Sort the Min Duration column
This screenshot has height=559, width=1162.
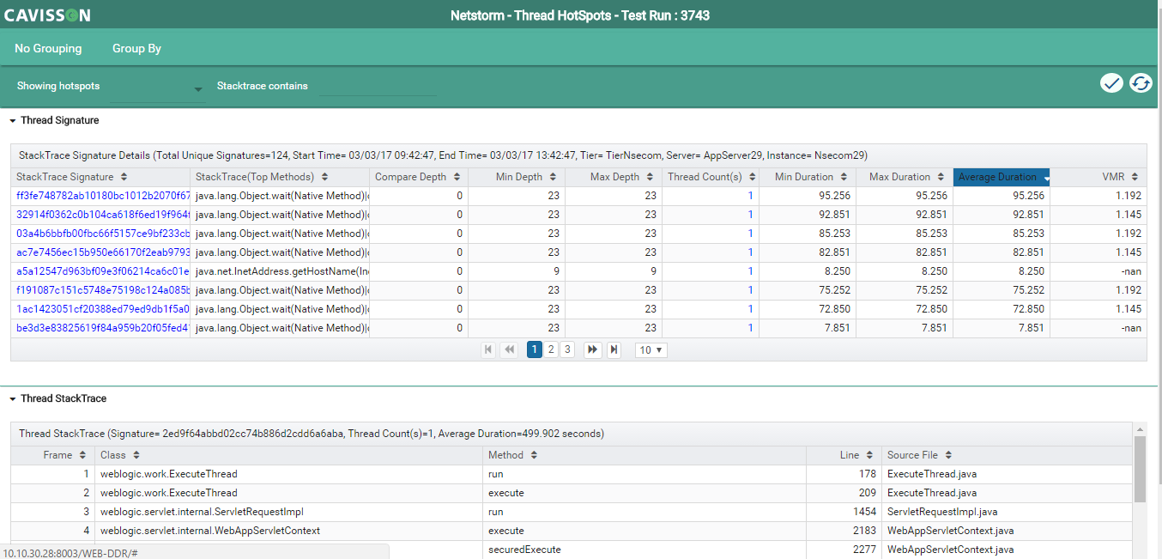844,177
